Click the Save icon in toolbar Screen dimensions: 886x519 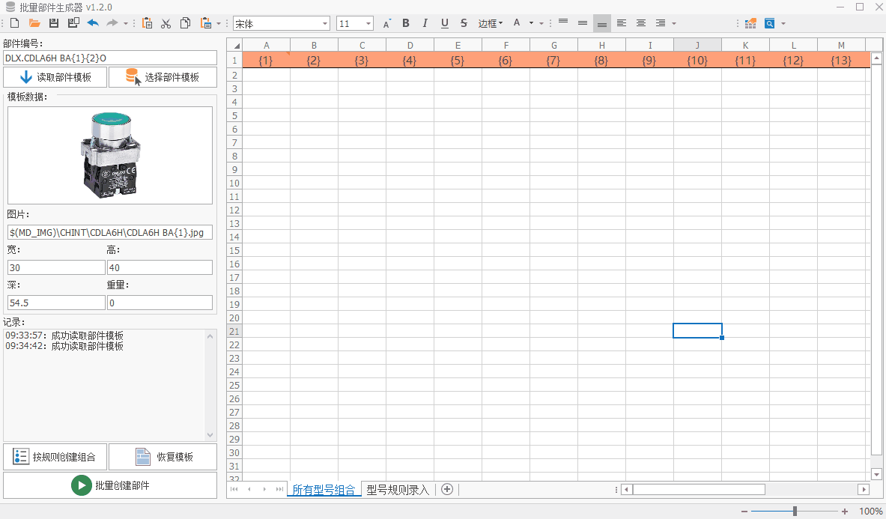tap(54, 23)
